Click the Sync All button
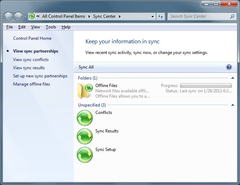 tap(86, 67)
